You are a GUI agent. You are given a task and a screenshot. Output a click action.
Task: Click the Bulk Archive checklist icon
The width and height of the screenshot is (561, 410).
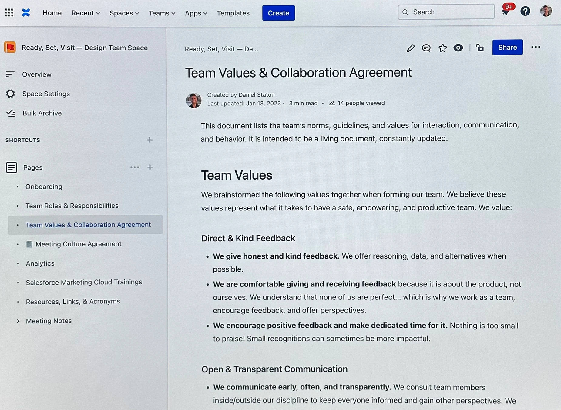click(11, 113)
